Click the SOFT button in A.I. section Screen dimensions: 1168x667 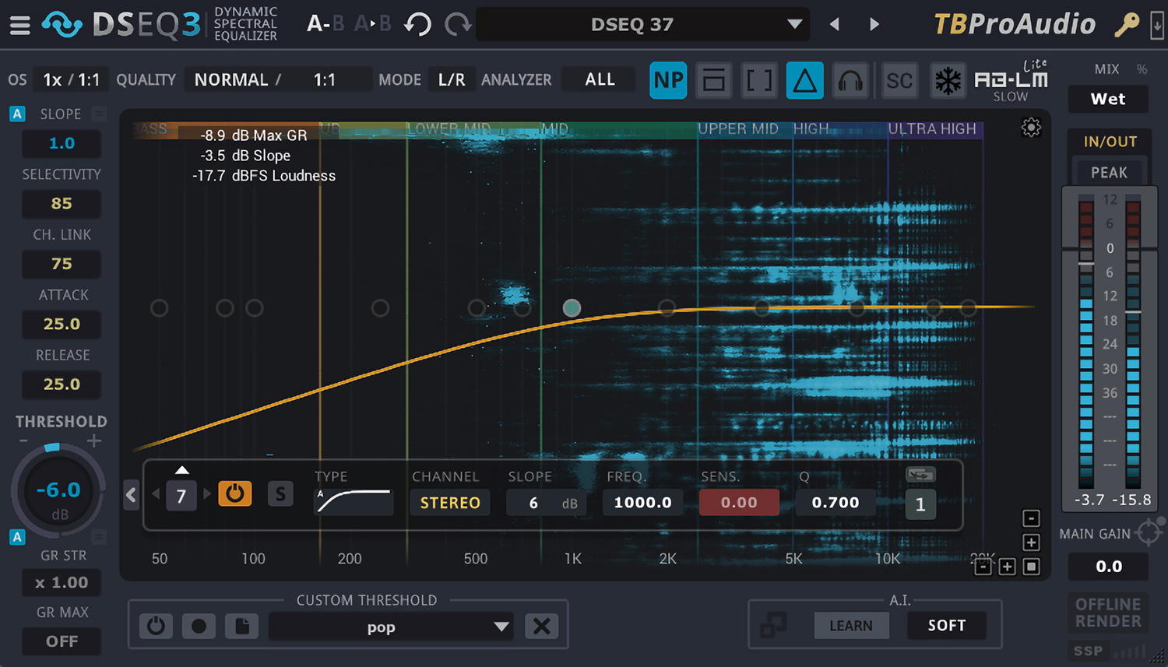point(947,625)
